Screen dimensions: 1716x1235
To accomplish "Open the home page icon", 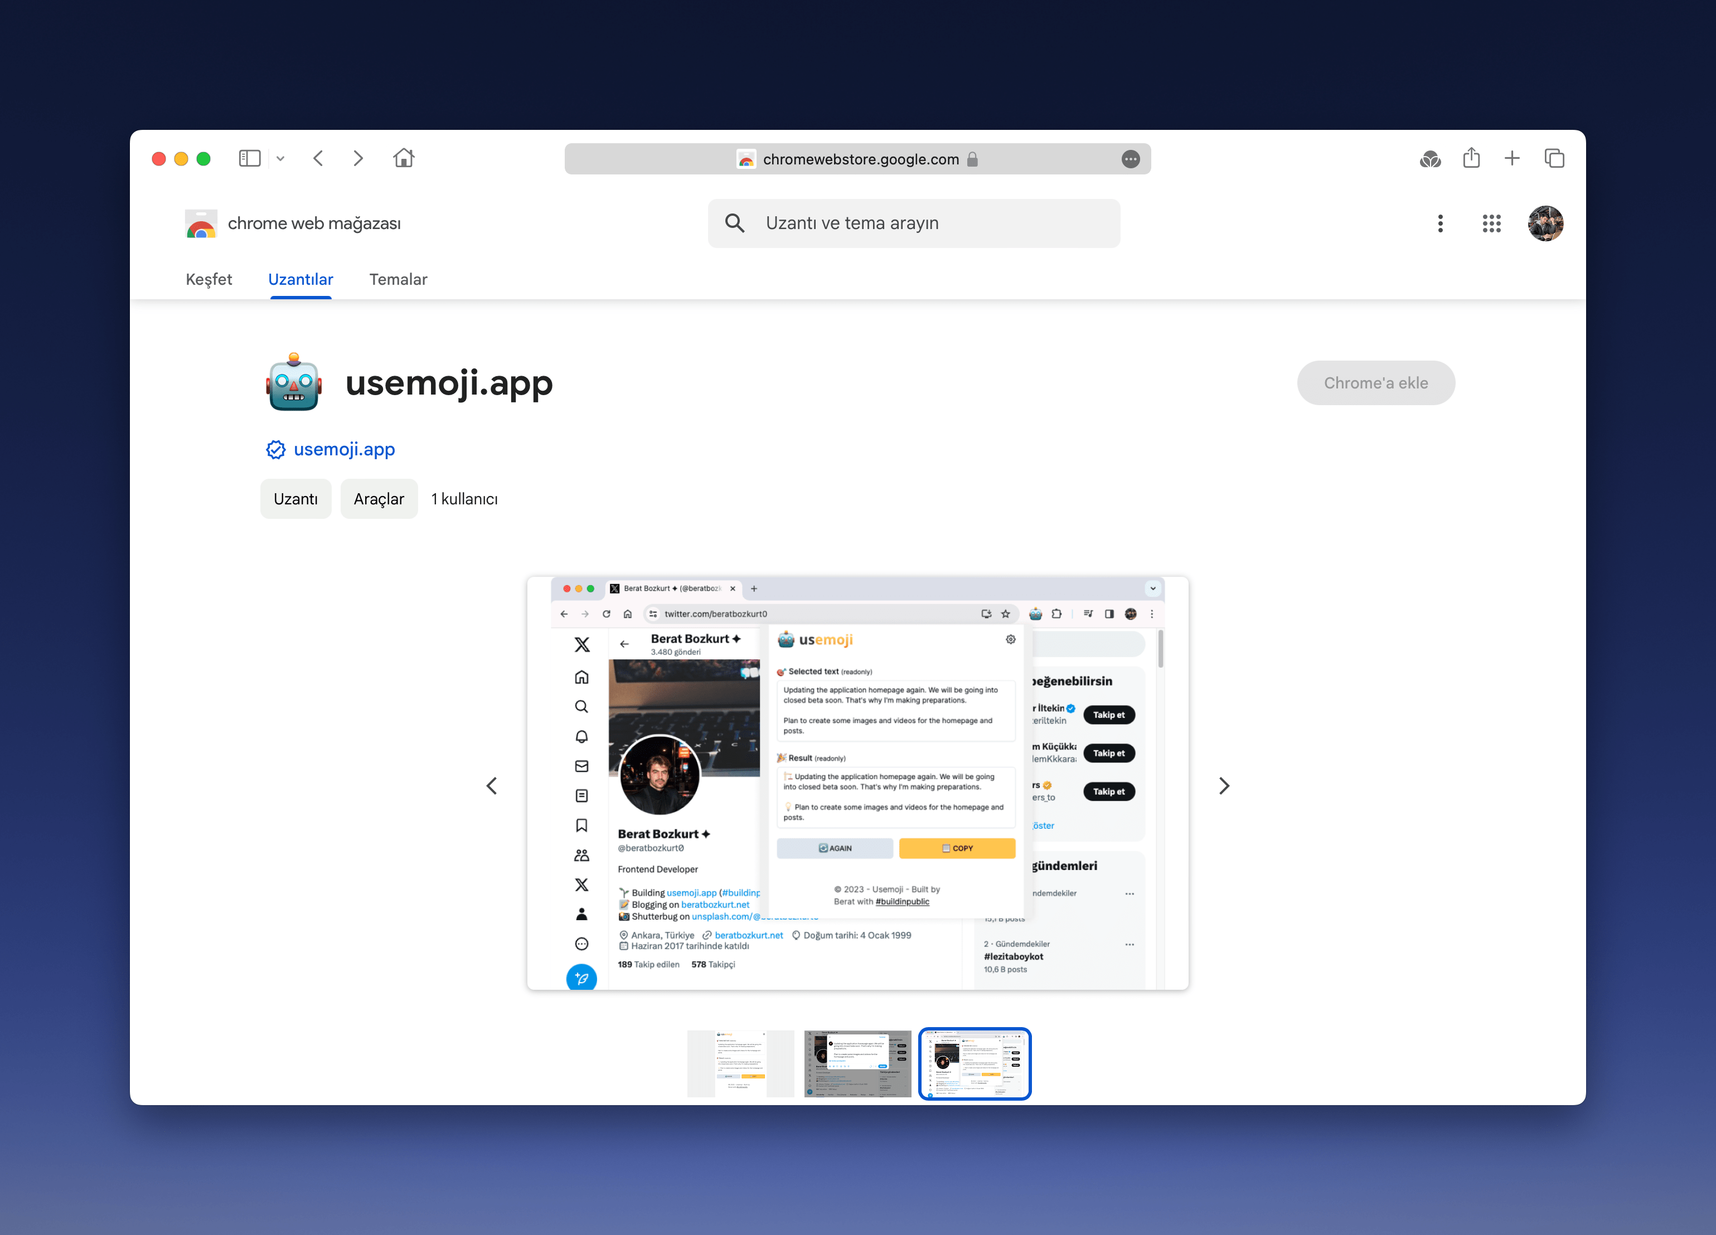I will coord(403,158).
